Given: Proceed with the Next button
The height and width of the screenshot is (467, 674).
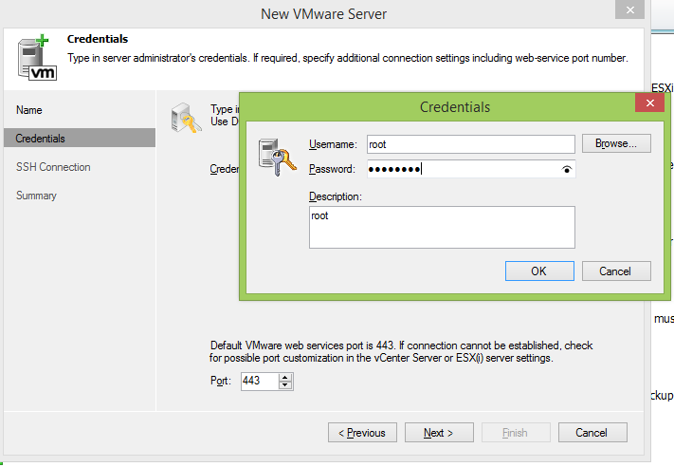Looking at the screenshot, I should pos(439,433).
